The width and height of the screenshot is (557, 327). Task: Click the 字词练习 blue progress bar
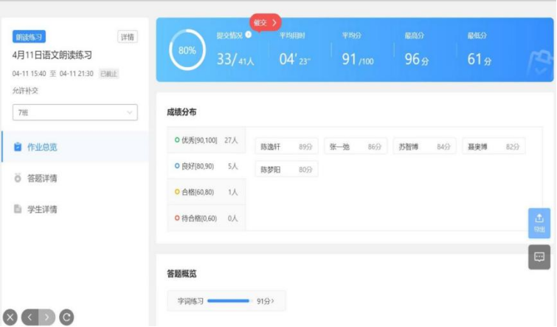(x=228, y=301)
